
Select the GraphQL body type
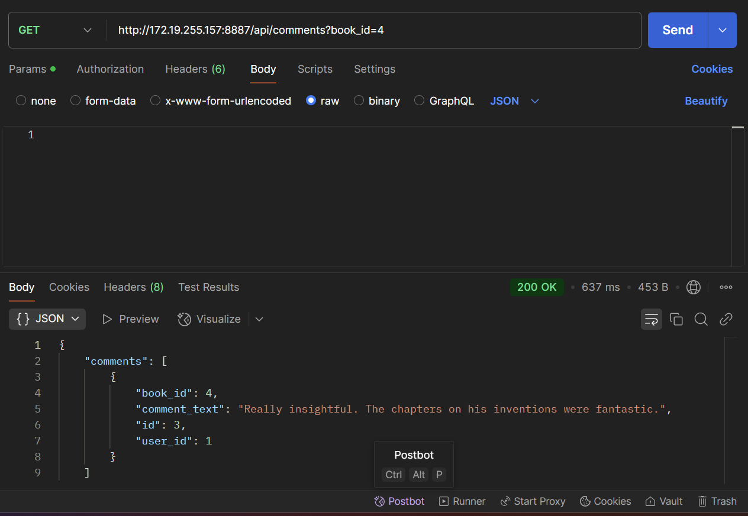point(444,101)
